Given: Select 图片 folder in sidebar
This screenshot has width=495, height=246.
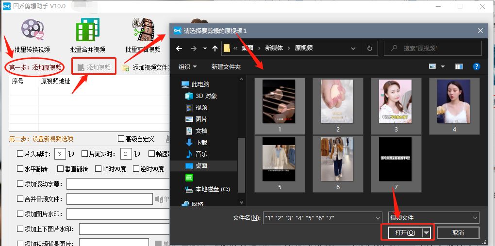Looking at the screenshot, I should coord(196,119).
